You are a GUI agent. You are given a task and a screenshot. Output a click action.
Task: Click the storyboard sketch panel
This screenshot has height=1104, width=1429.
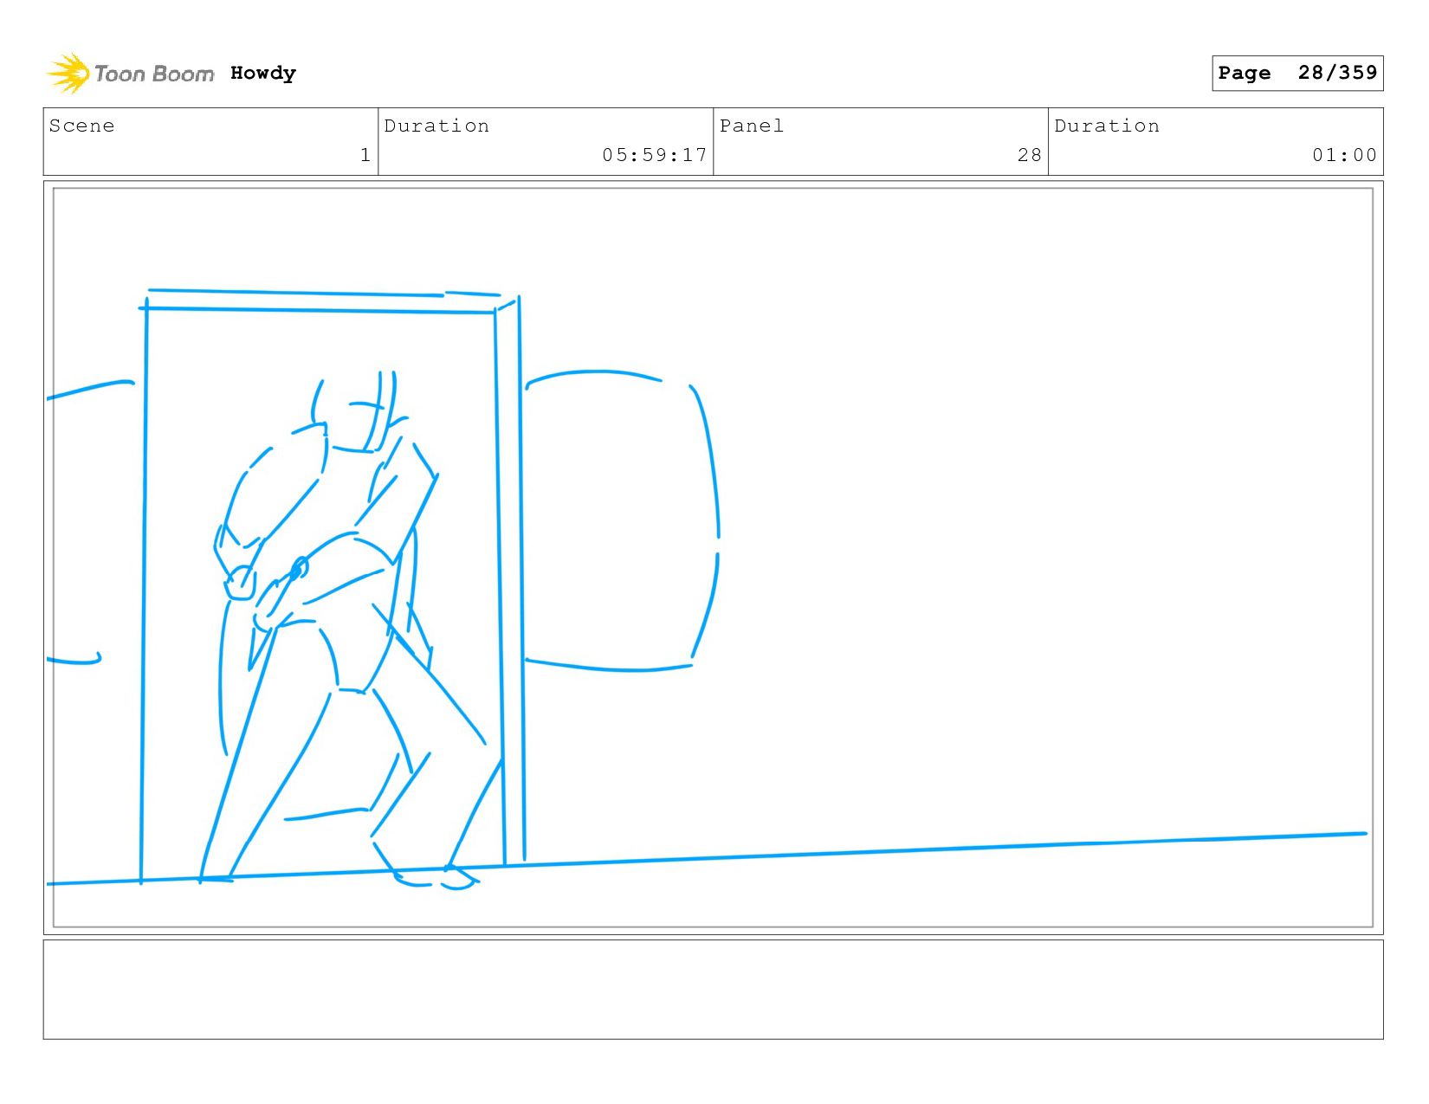click(x=713, y=558)
